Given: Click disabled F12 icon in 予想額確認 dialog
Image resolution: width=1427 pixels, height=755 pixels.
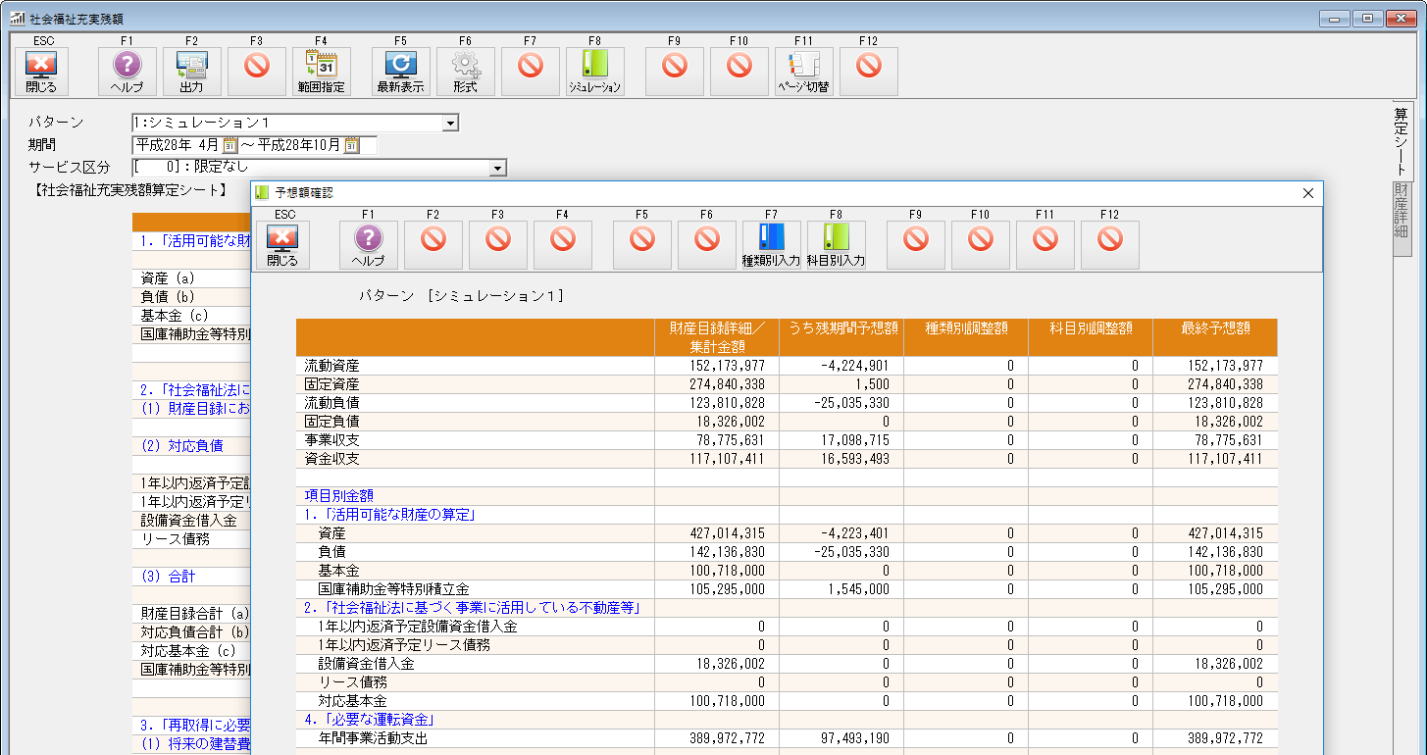Looking at the screenshot, I should pos(1110,244).
